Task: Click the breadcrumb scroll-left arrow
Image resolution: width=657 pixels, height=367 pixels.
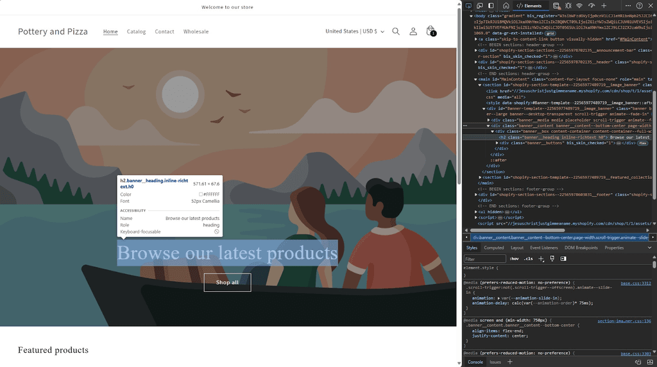Action: [466, 237]
